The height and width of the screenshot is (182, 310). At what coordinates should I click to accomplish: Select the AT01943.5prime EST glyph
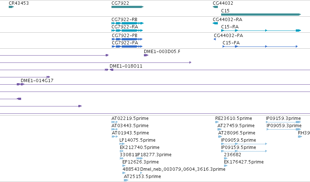[115, 137]
